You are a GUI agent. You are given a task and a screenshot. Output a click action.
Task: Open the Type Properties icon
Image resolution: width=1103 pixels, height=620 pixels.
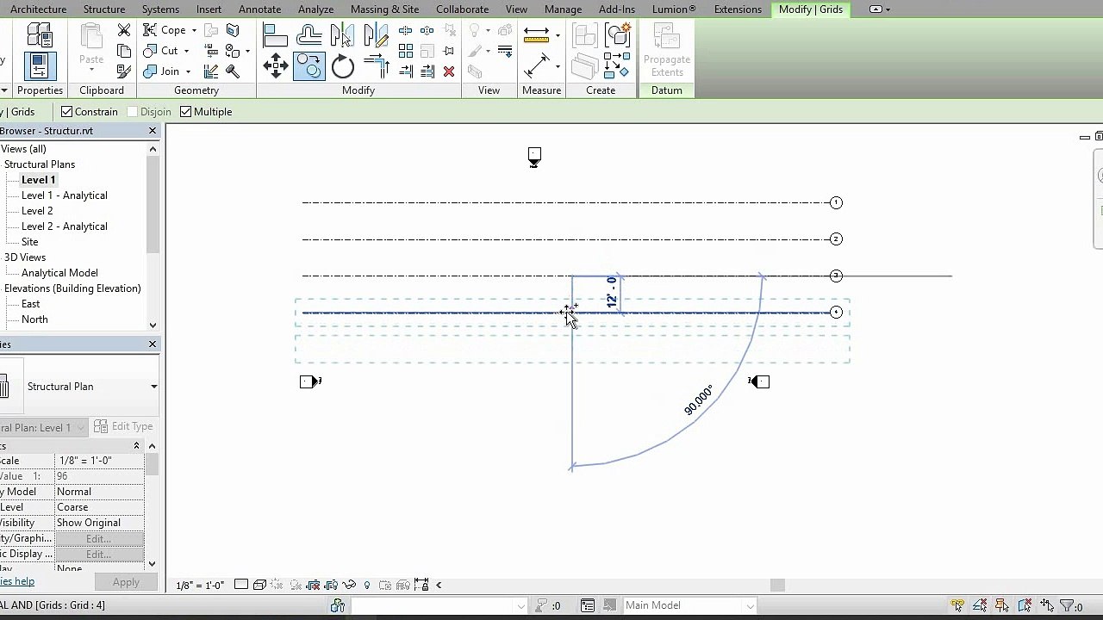40,34
